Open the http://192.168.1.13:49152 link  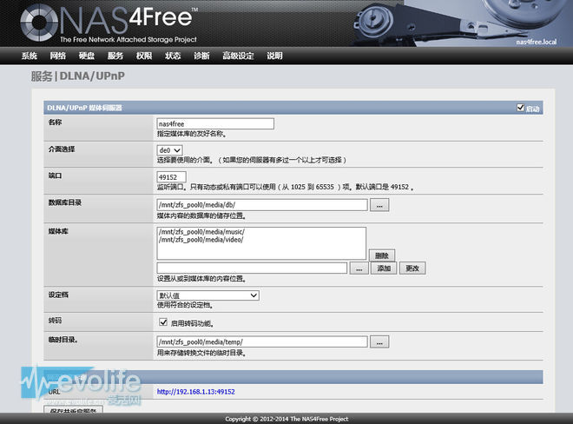196,392
